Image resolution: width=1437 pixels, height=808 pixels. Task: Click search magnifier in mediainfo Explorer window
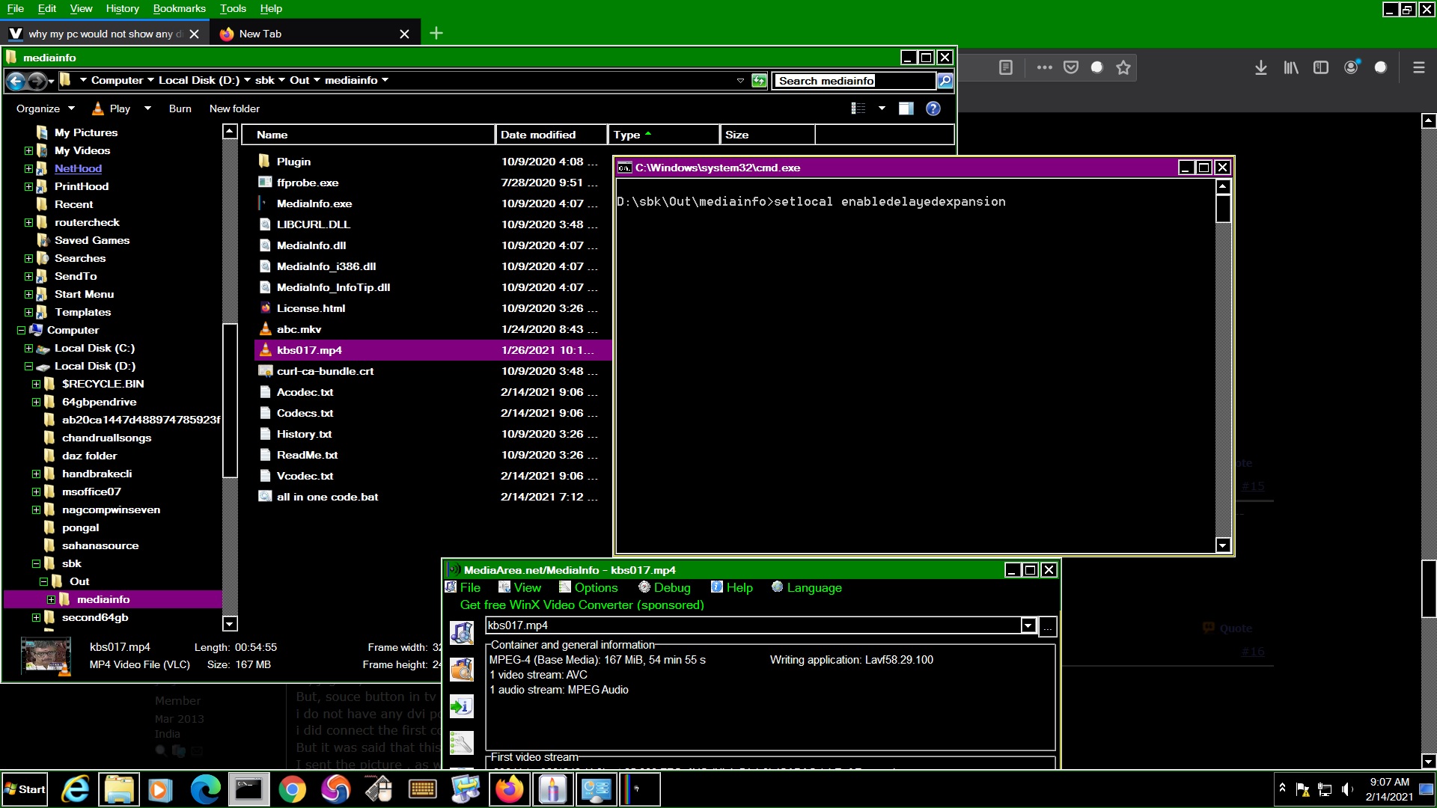click(x=945, y=81)
